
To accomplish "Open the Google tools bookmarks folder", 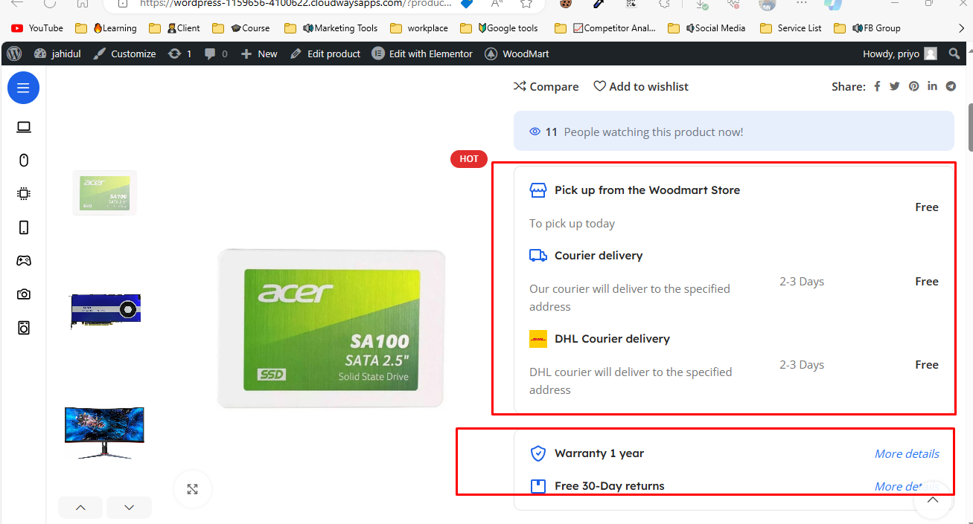I will click(x=500, y=28).
